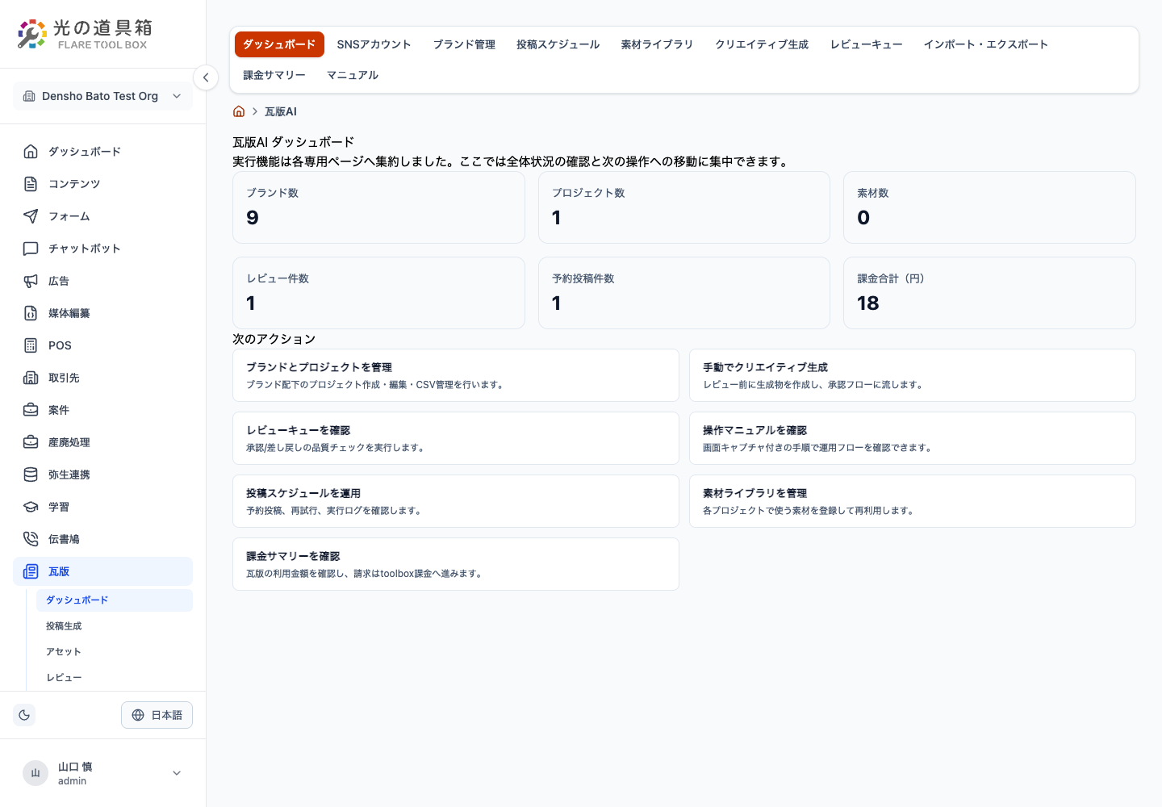
Task: Select アセット in sidebar submenu
Action: click(x=115, y=652)
